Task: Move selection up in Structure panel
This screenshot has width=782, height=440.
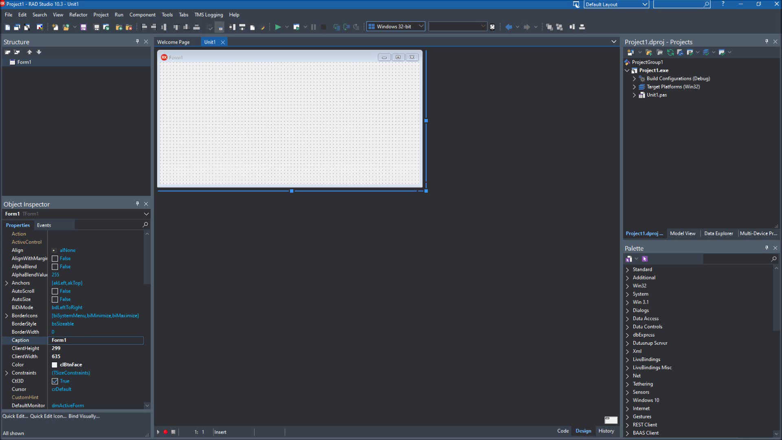Action: coord(29,52)
